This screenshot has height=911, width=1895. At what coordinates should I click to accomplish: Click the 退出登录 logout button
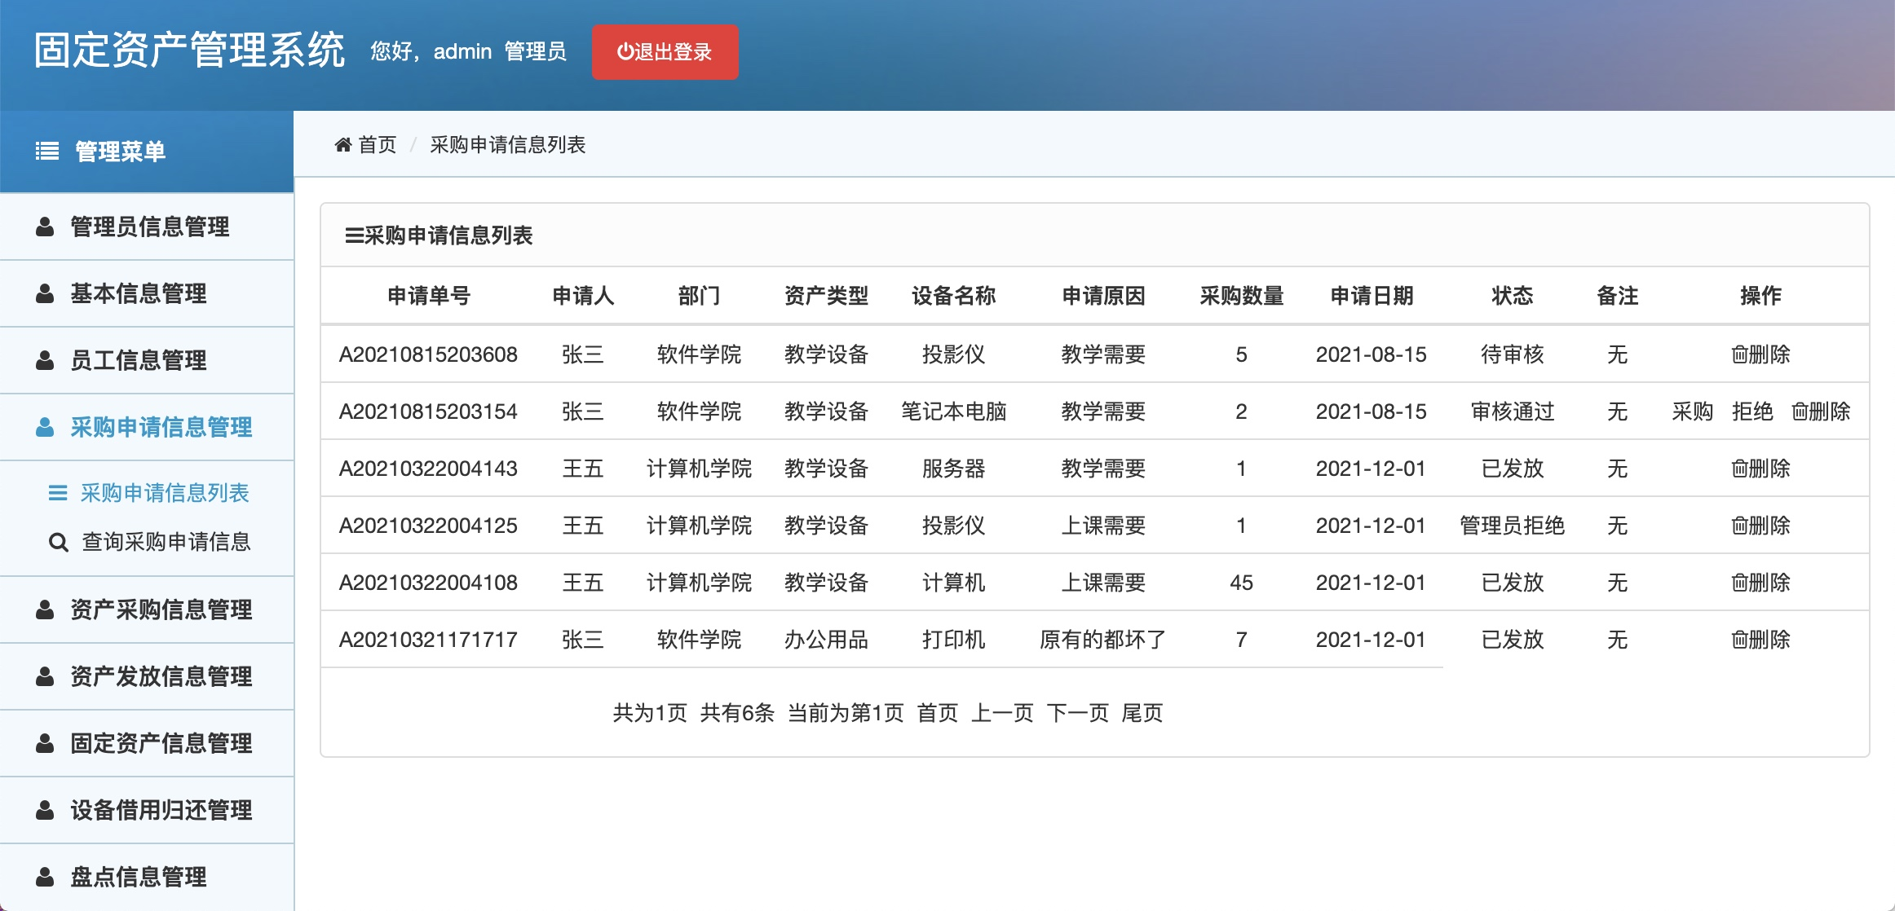[665, 52]
